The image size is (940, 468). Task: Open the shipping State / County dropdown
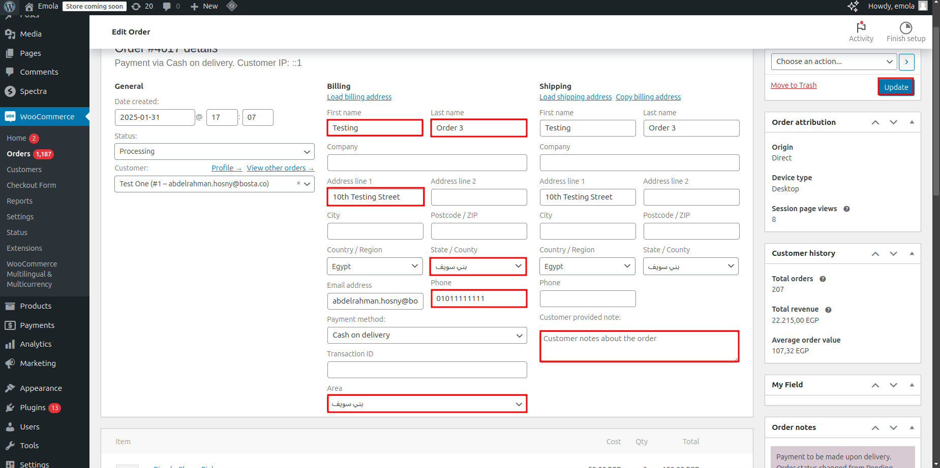click(x=691, y=266)
